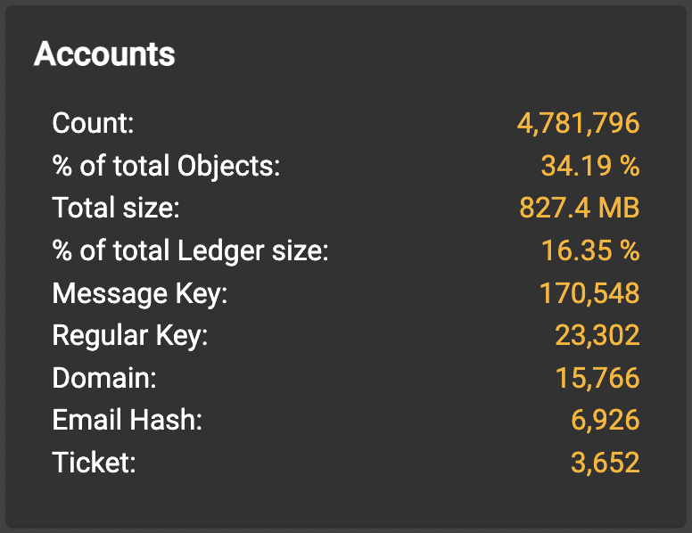Select the Message Key label
The height and width of the screenshot is (533, 692).
click(140, 293)
